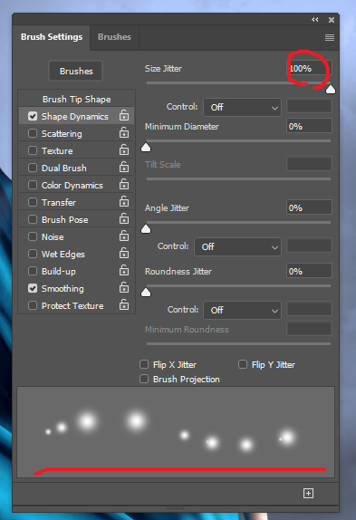Enable the Wet Edges checkbox
The height and width of the screenshot is (520, 356).
pos(33,254)
